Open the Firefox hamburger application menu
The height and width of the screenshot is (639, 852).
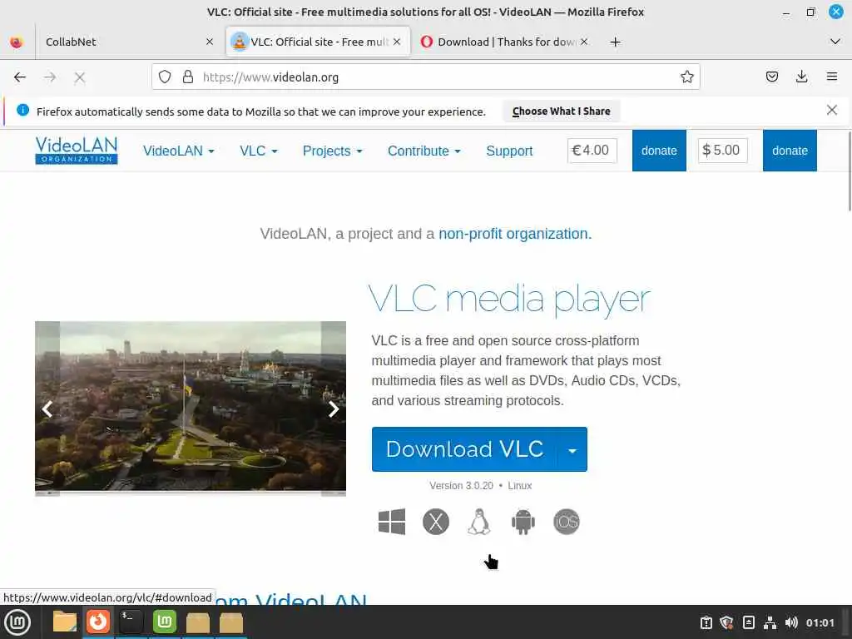tap(832, 77)
